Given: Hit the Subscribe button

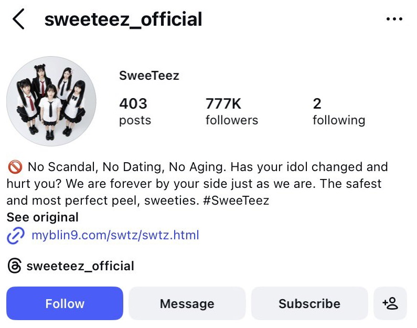Looking at the screenshot, I should click(x=309, y=303).
